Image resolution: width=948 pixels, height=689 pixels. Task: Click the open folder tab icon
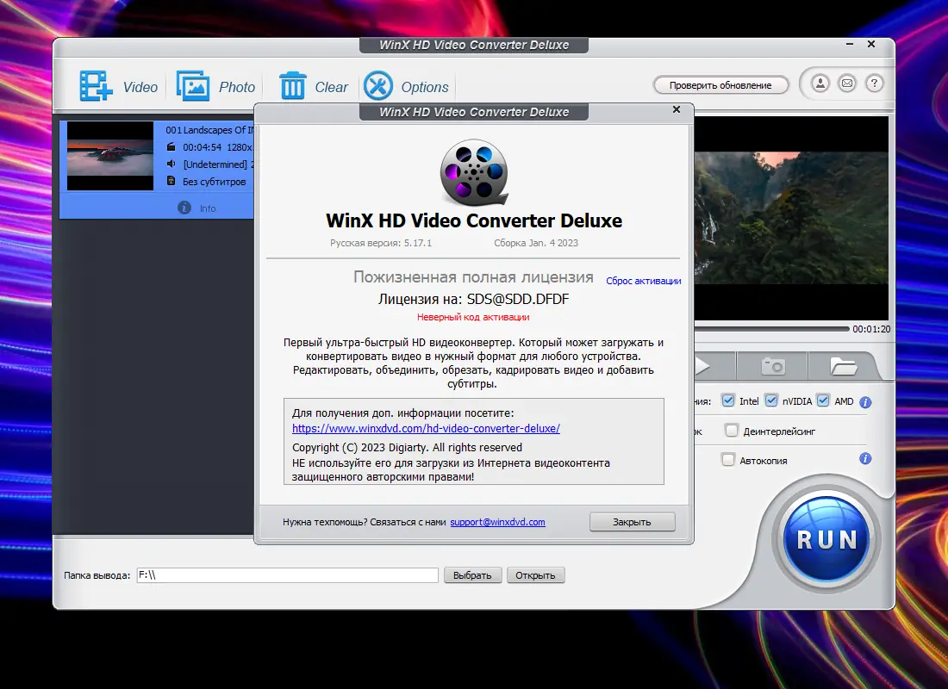point(843,365)
